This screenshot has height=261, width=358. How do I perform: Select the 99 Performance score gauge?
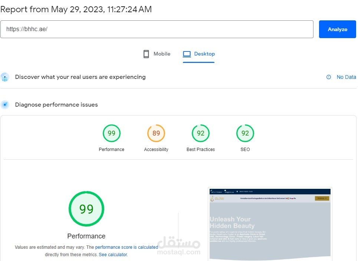coord(111,133)
